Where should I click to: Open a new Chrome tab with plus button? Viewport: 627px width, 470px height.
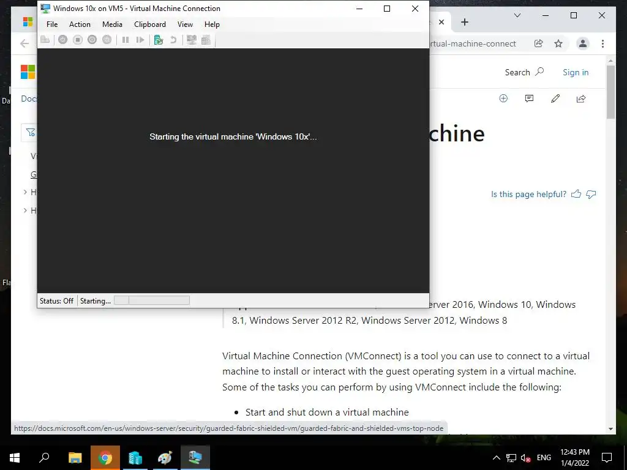[464, 22]
